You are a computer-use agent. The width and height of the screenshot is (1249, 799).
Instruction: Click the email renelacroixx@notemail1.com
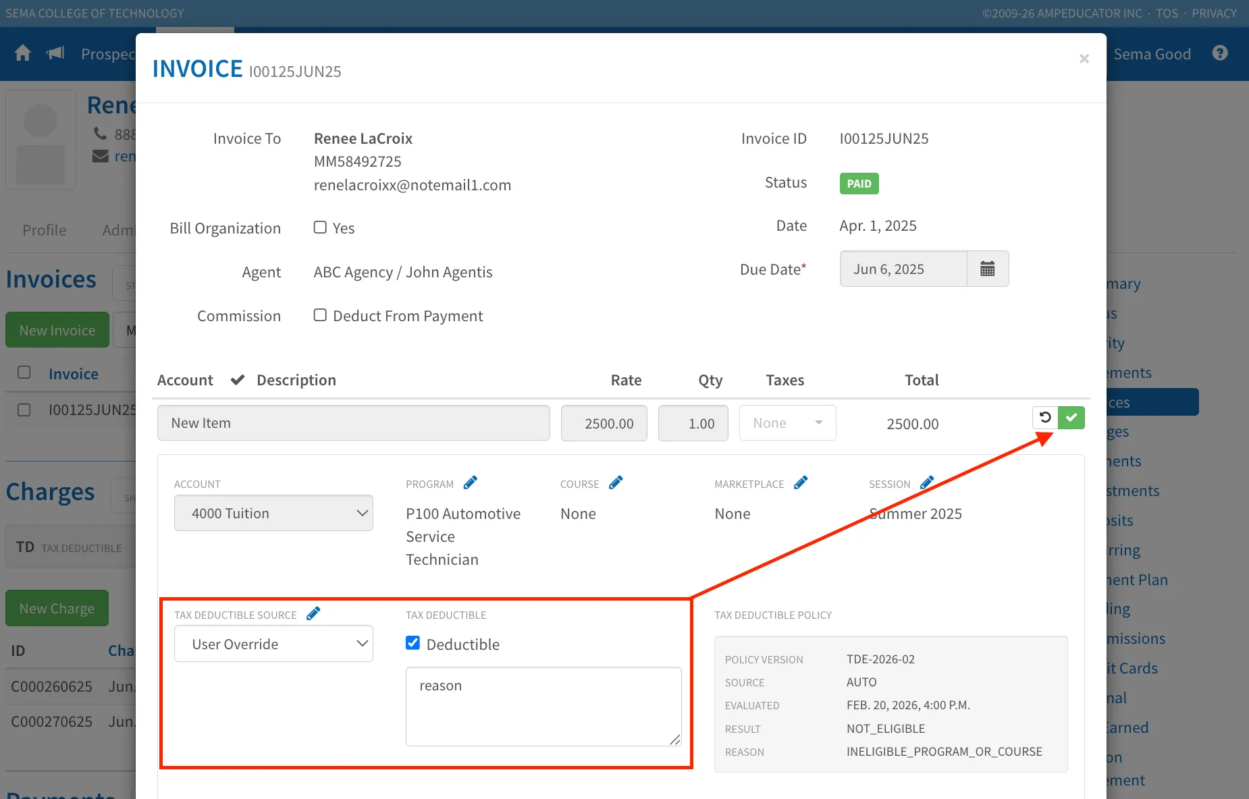[x=413, y=185]
